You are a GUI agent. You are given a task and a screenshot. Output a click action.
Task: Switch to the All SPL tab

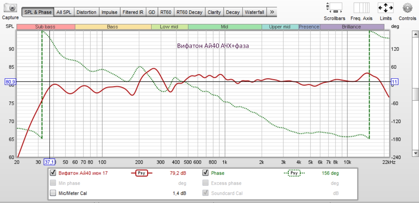64,12
